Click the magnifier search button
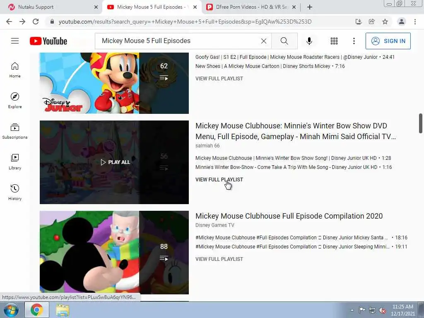 pyautogui.click(x=284, y=41)
